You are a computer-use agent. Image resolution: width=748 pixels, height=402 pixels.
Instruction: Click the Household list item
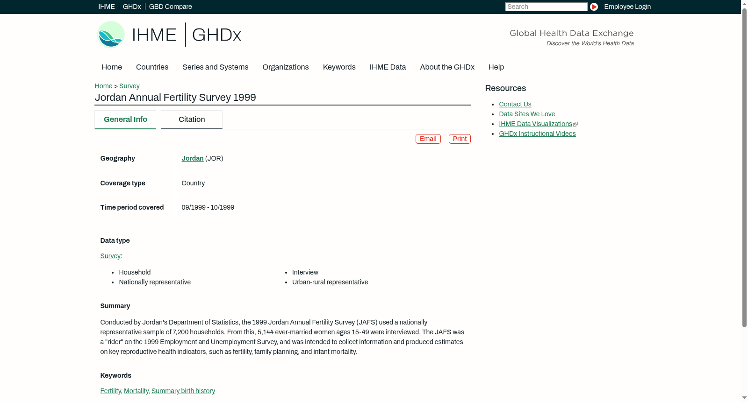135,272
